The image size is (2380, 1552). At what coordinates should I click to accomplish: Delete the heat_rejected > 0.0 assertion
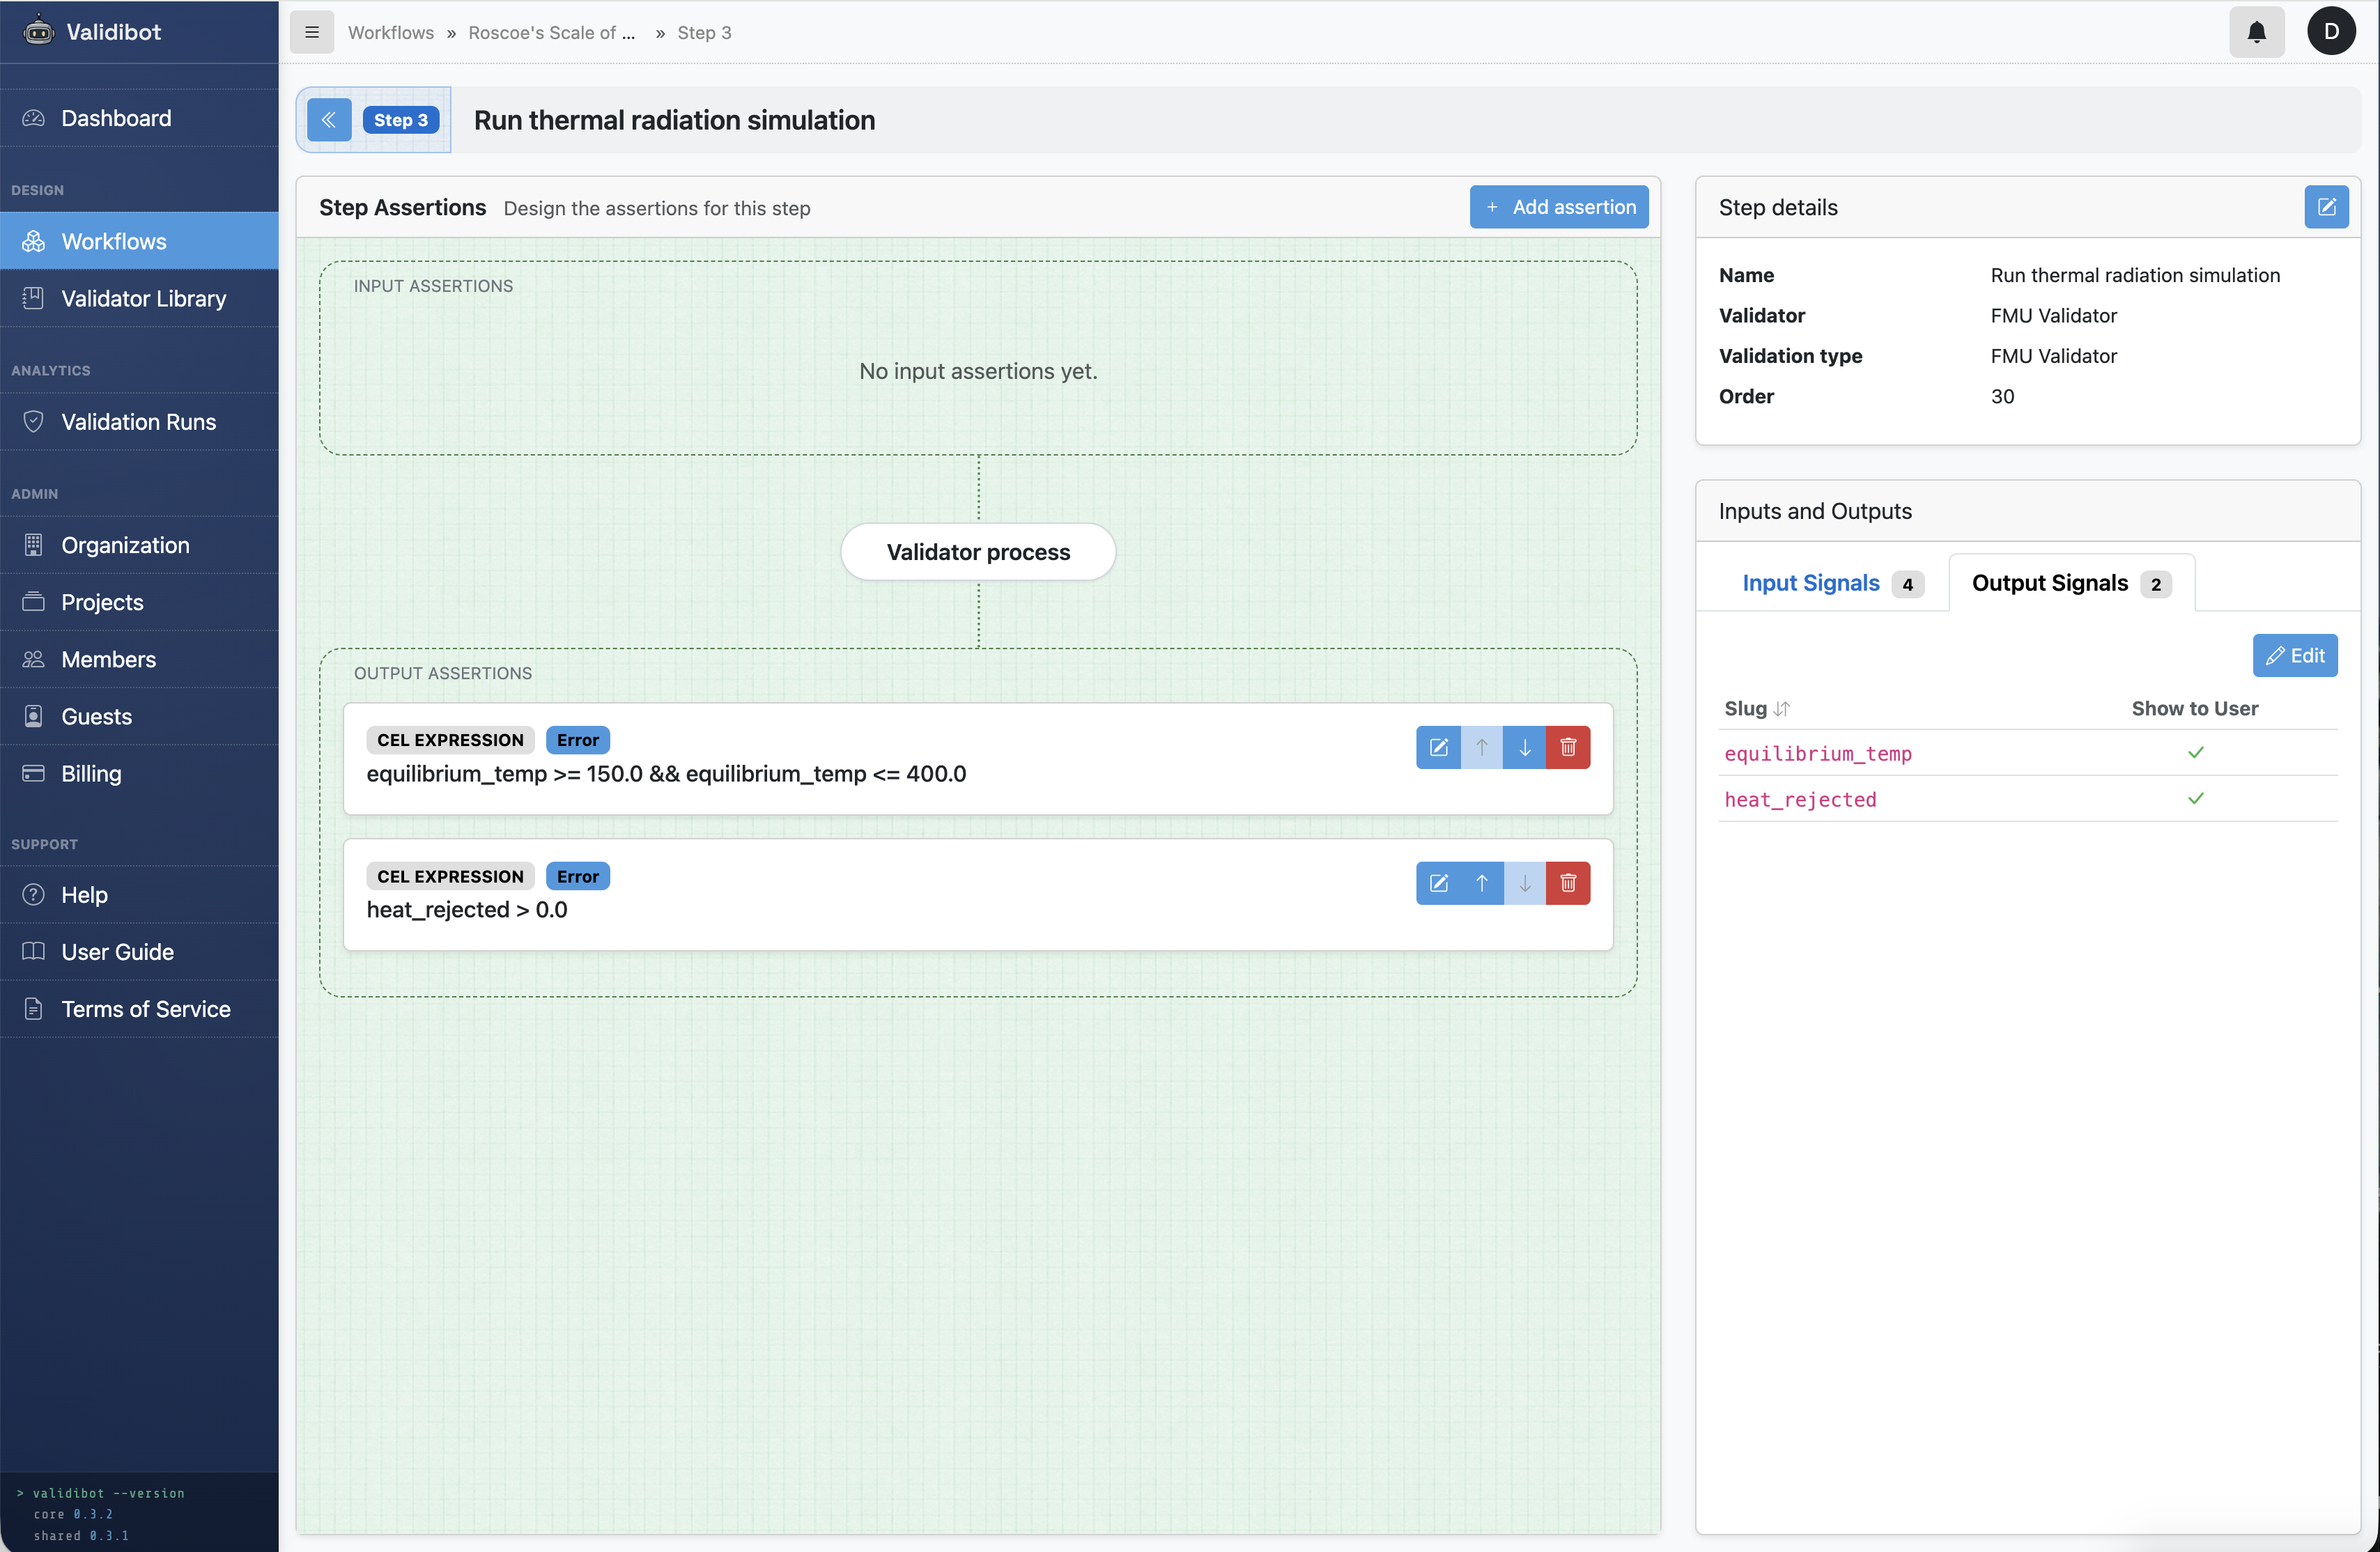(x=1567, y=883)
